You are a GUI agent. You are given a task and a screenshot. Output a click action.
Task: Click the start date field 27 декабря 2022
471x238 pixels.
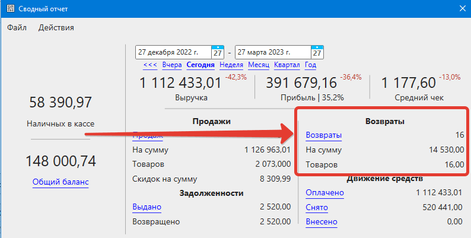tap(173, 52)
